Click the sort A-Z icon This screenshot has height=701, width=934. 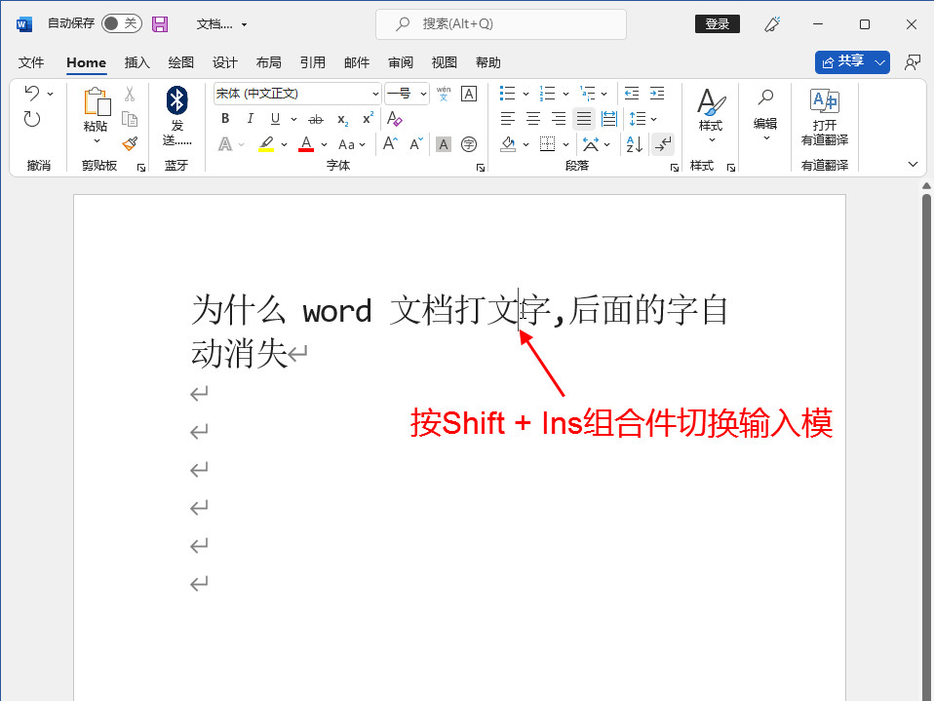click(x=634, y=144)
